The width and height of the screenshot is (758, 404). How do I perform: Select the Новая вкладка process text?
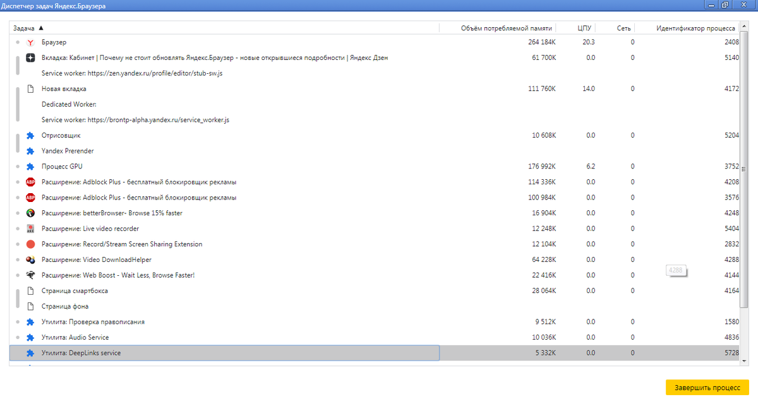tap(64, 89)
